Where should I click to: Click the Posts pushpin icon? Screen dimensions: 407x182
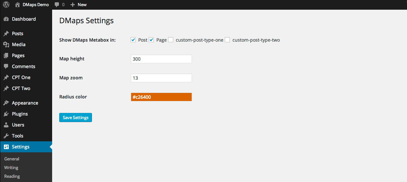point(6,34)
